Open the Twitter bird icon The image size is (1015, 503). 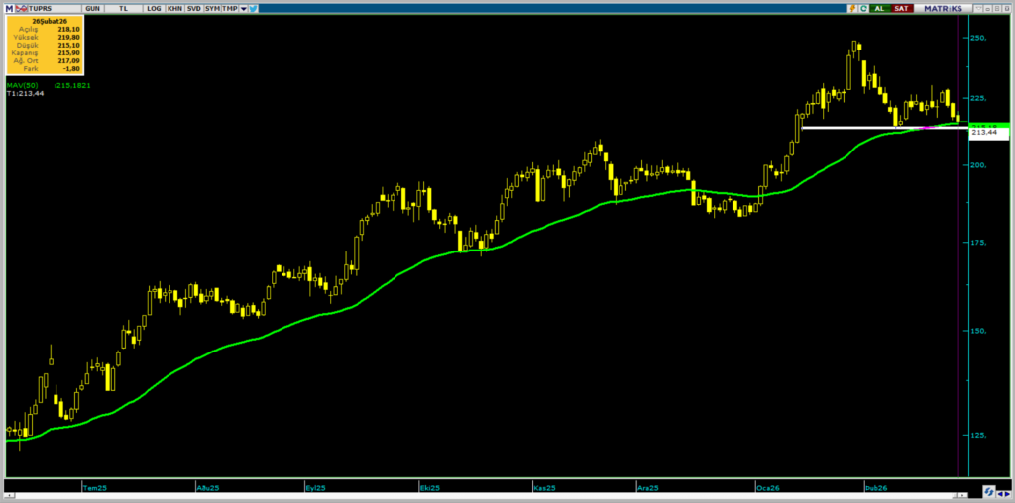tap(254, 8)
